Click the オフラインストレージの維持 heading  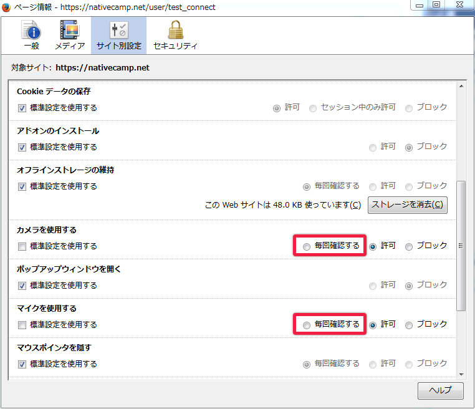65,170
